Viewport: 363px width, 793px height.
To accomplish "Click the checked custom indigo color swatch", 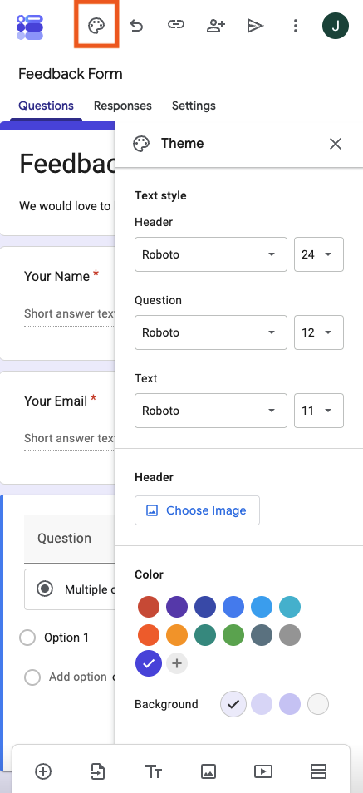I will 149,663.
